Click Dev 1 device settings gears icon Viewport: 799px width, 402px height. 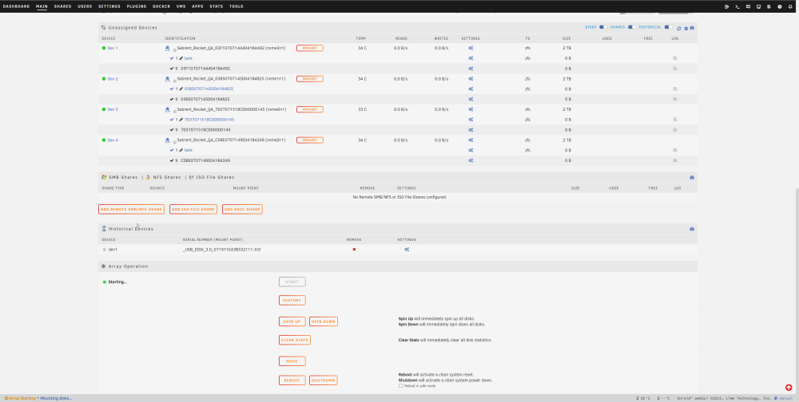click(x=471, y=49)
